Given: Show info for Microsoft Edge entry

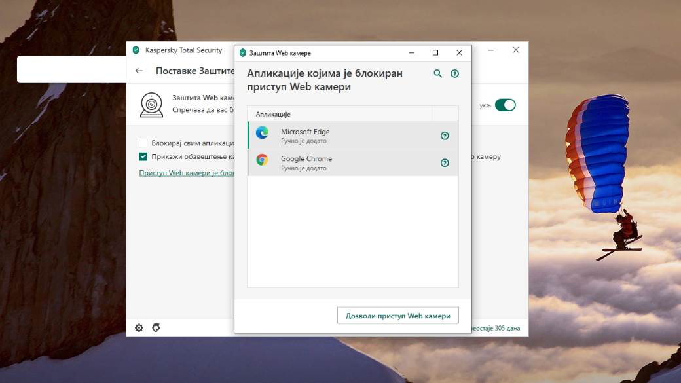Looking at the screenshot, I should 444,136.
